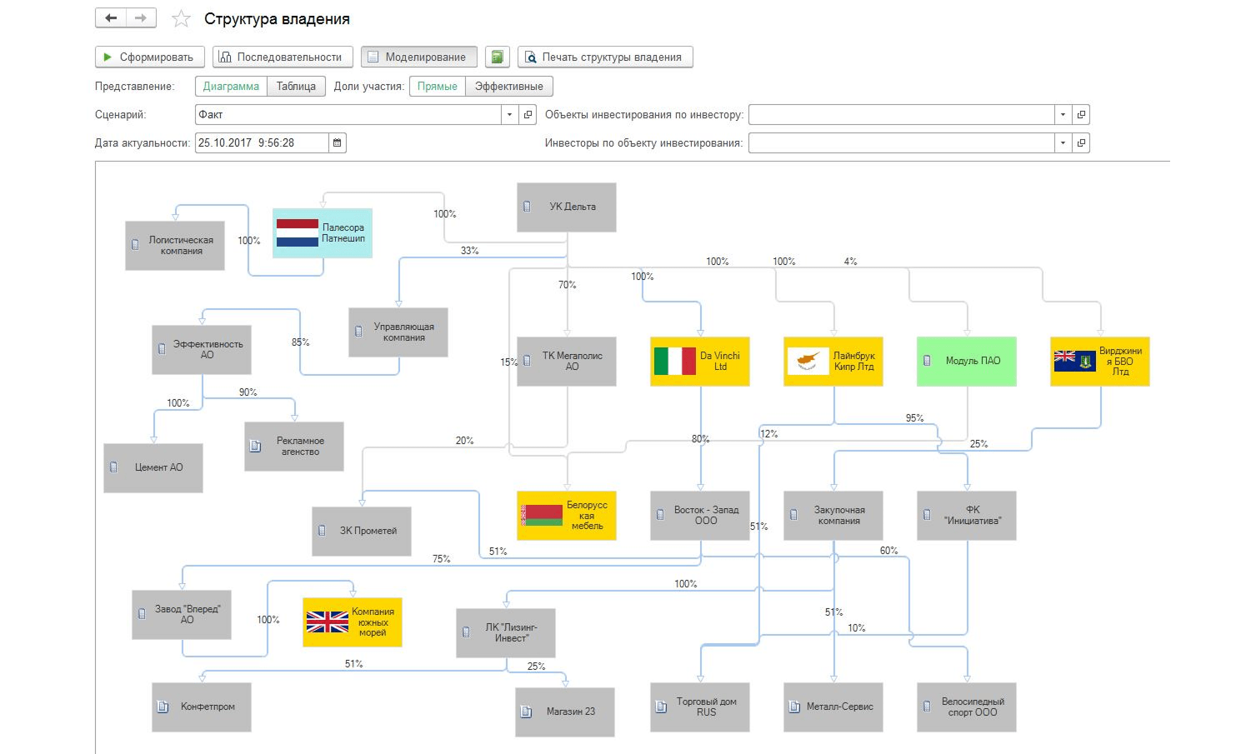Toggle the Моделирование button
Image resolution: width=1256 pixels, height=754 pixels.
pos(419,57)
